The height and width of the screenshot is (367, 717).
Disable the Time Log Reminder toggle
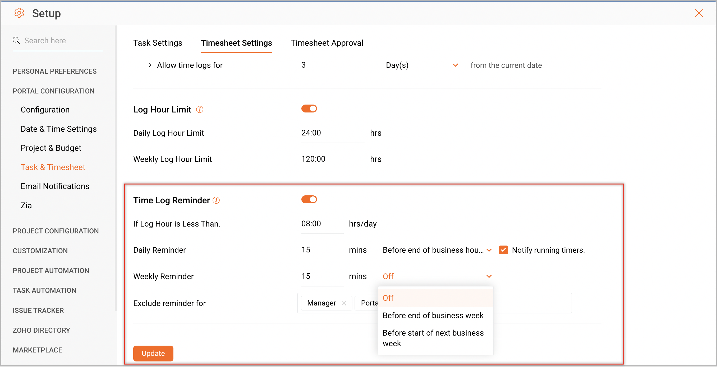click(x=309, y=199)
